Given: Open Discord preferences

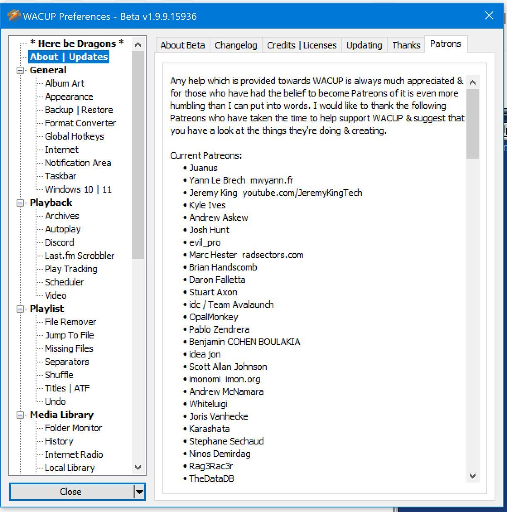Looking at the screenshot, I should coord(59,242).
